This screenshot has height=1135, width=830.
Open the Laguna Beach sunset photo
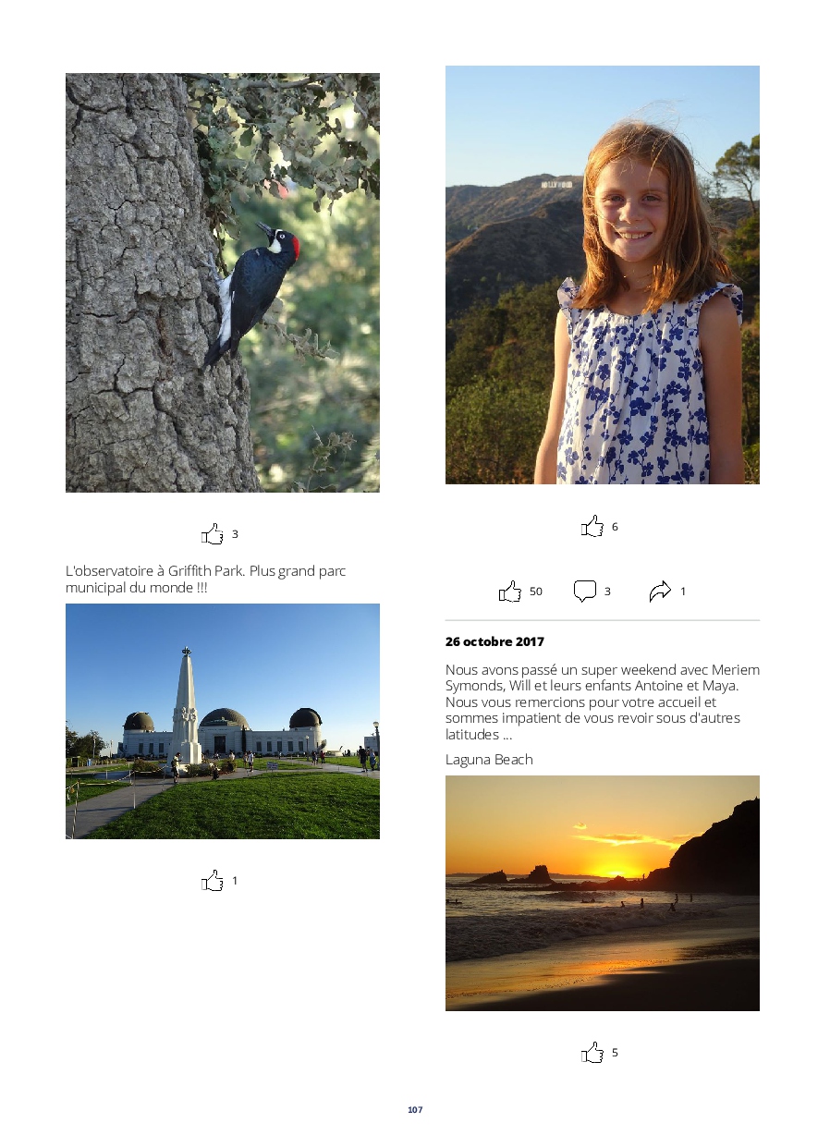(x=602, y=893)
